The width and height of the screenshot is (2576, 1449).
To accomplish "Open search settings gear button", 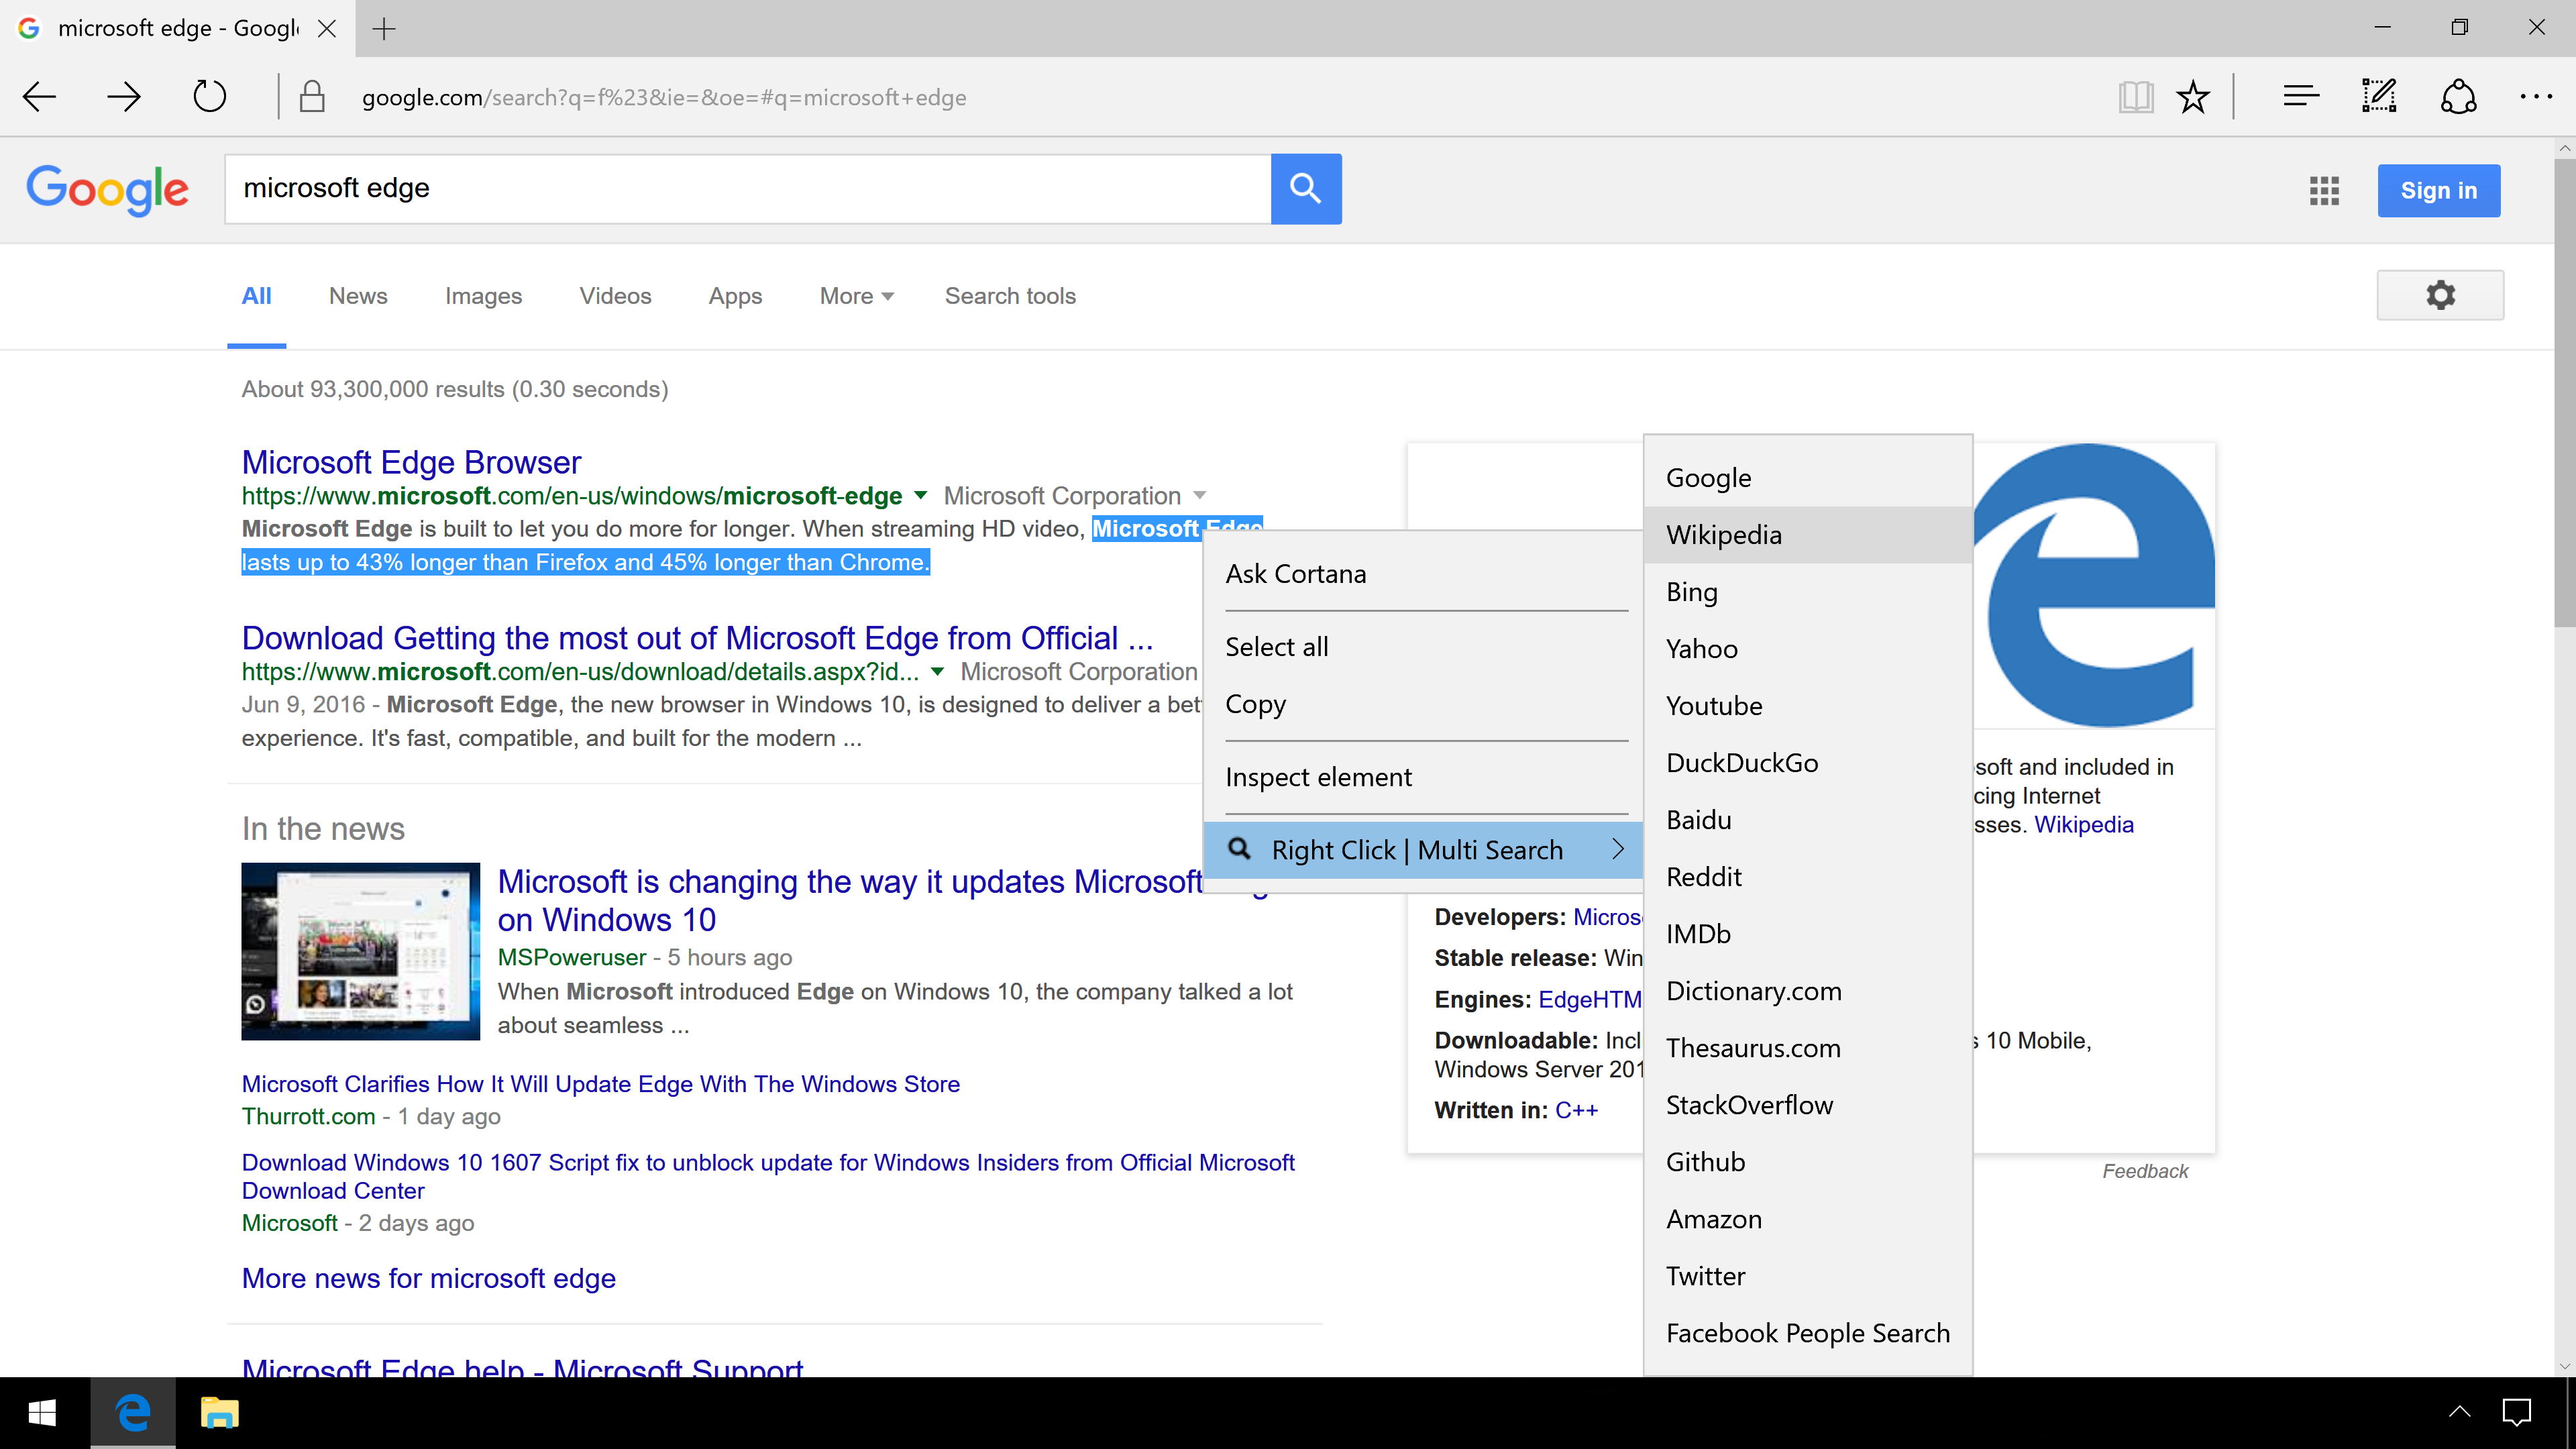I will tap(2440, 295).
